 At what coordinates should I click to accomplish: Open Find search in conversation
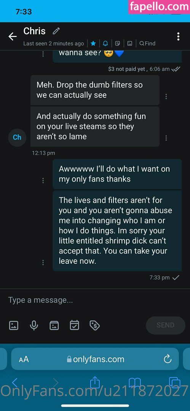tap(147, 43)
